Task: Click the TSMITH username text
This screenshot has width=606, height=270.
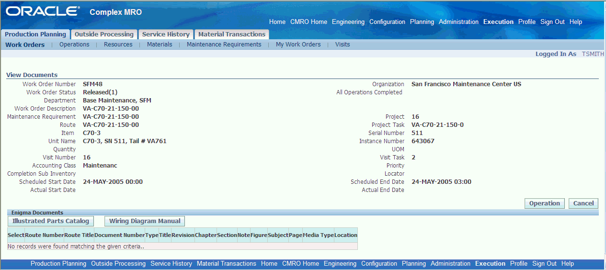Action: pyautogui.click(x=593, y=54)
